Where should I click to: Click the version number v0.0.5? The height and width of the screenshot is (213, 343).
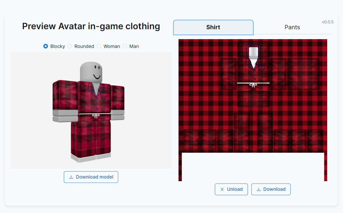(x=328, y=22)
